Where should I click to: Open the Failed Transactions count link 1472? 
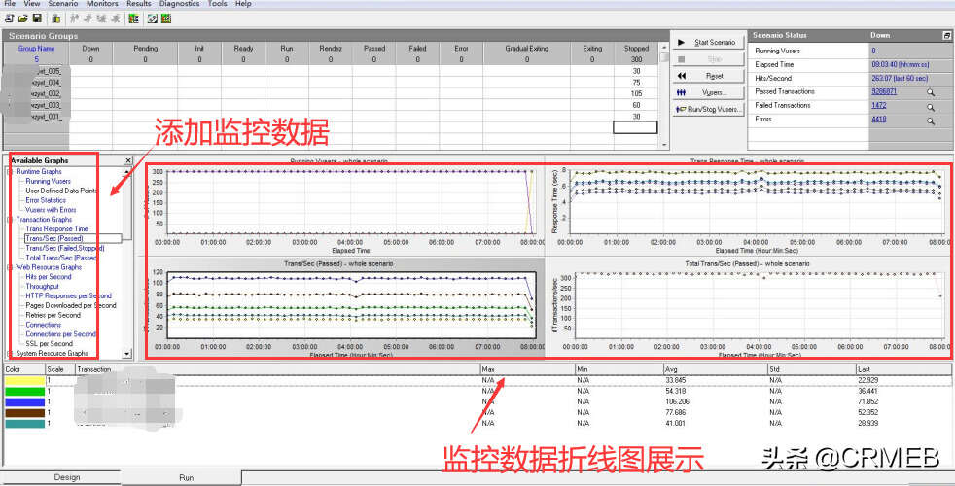tap(878, 105)
